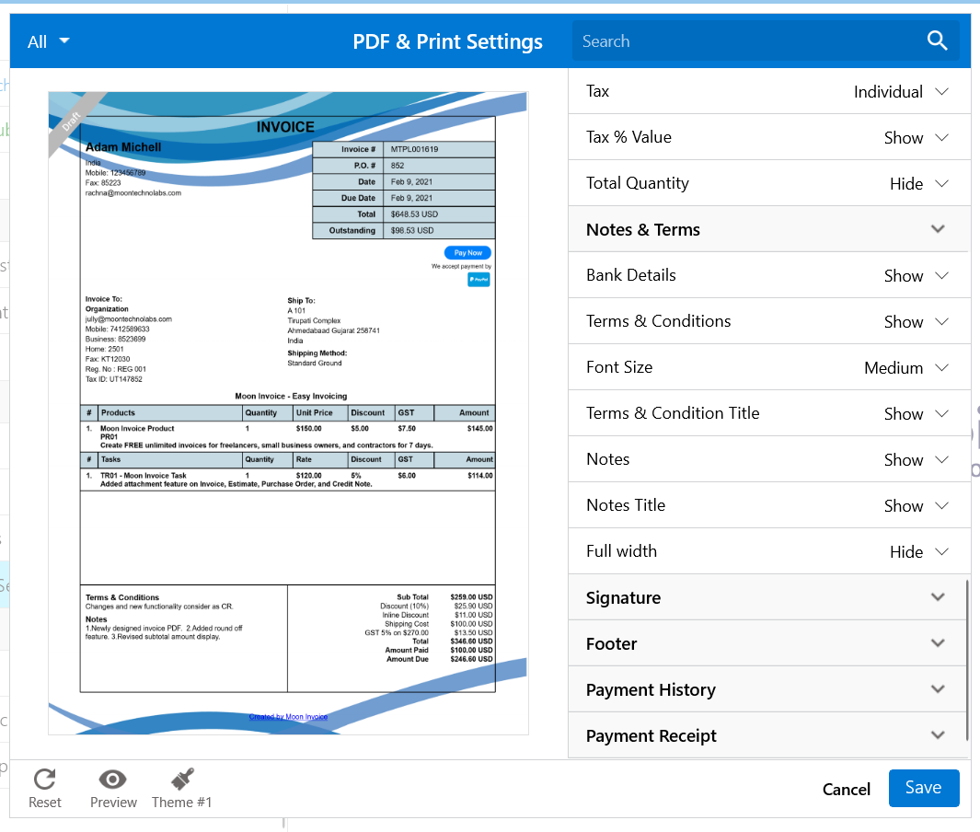Click the Theme #1 paintbrush icon
Viewport: 980px width, 832px height.
pos(182,779)
